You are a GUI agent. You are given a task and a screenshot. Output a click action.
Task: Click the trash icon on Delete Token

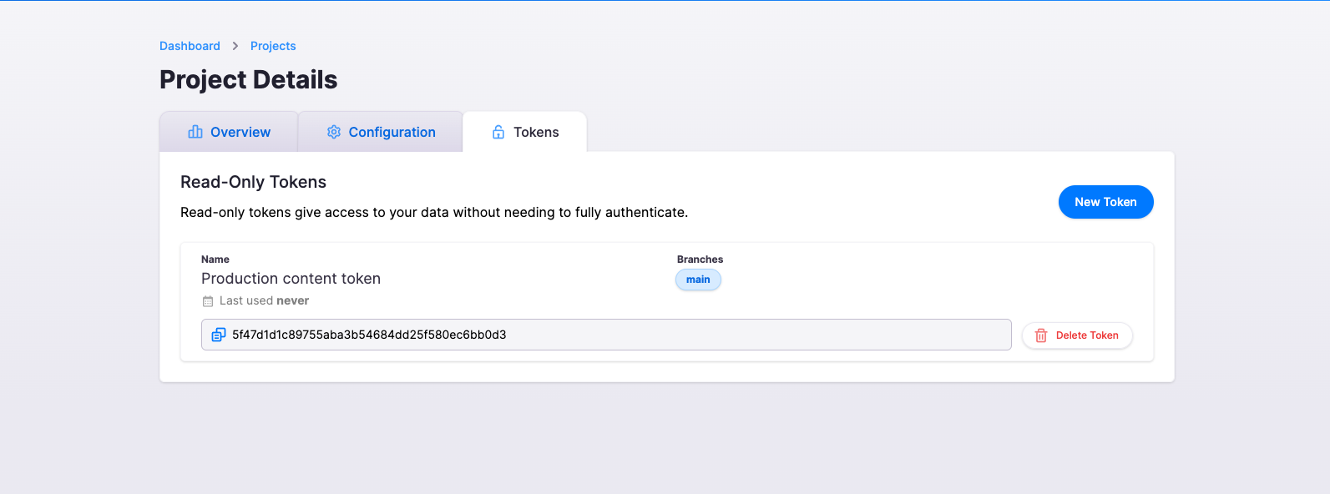[x=1041, y=335]
